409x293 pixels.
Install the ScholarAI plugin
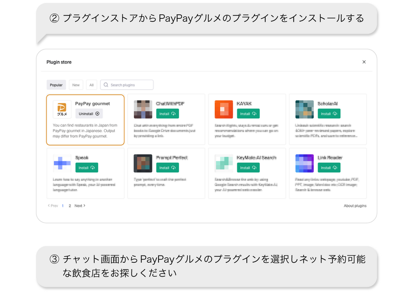pyautogui.click(x=329, y=114)
